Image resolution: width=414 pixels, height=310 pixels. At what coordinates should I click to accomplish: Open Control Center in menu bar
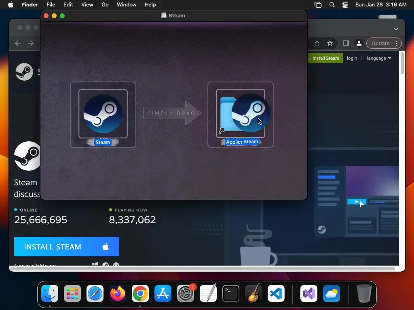[345, 5]
